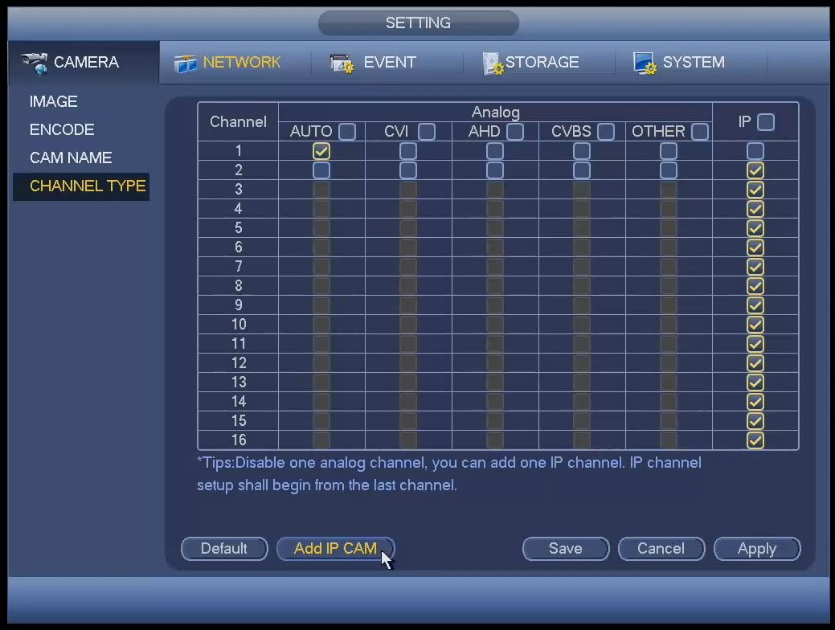This screenshot has width=835, height=630.
Task: Uncheck AUTO for channel 1
Action: [321, 151]
